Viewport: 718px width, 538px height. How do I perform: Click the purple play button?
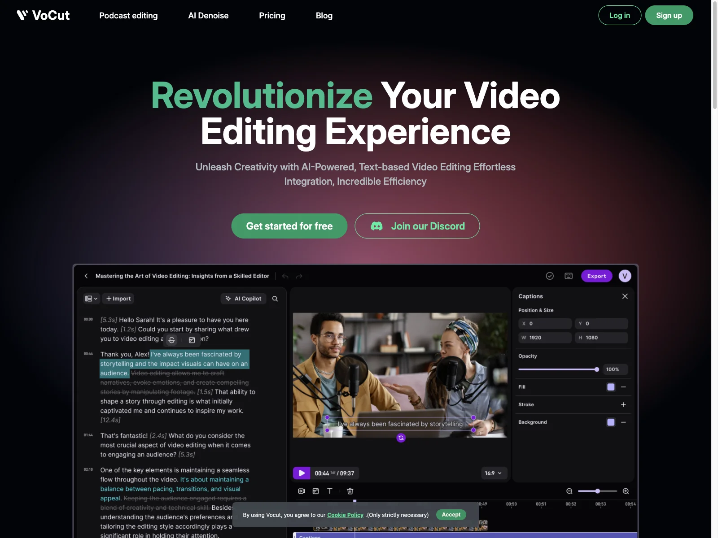tap(302, 473)
